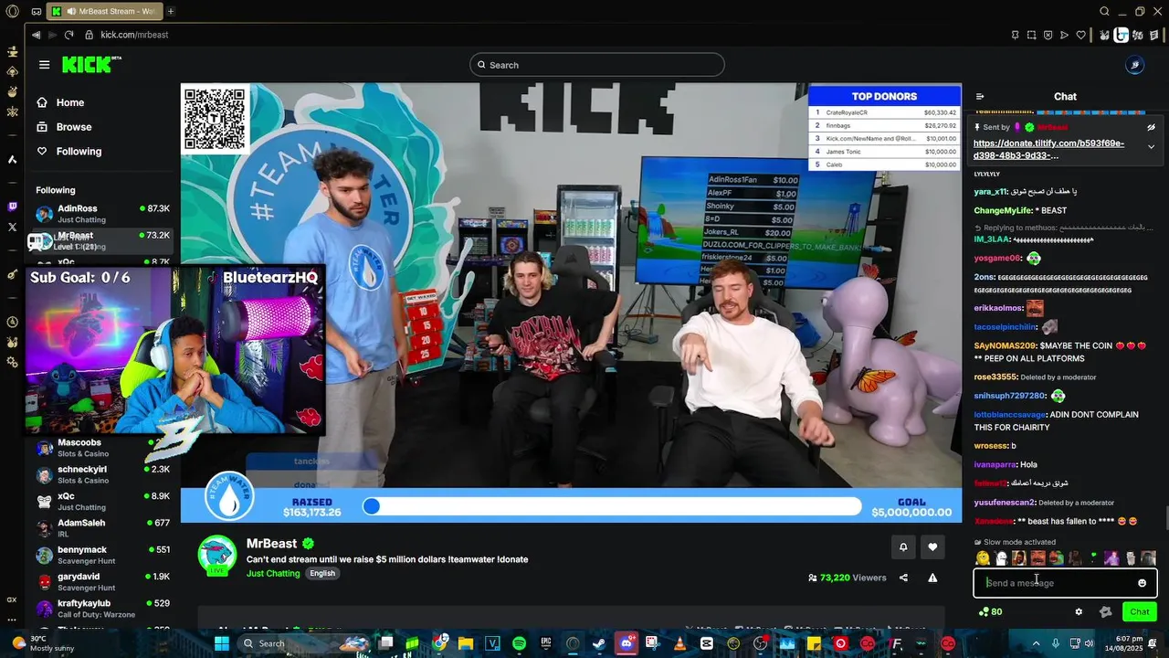Go to Home in the sidebar
Image resolution: width=1169 pixels, height=658 pixels.
[60, 102]
